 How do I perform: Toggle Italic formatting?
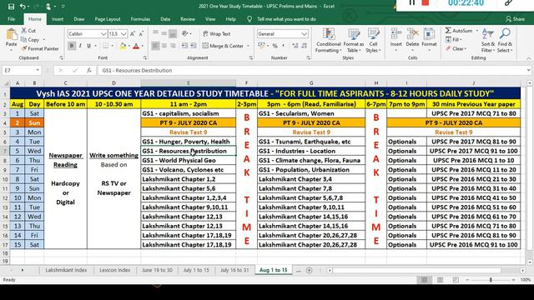click(80, 46)
